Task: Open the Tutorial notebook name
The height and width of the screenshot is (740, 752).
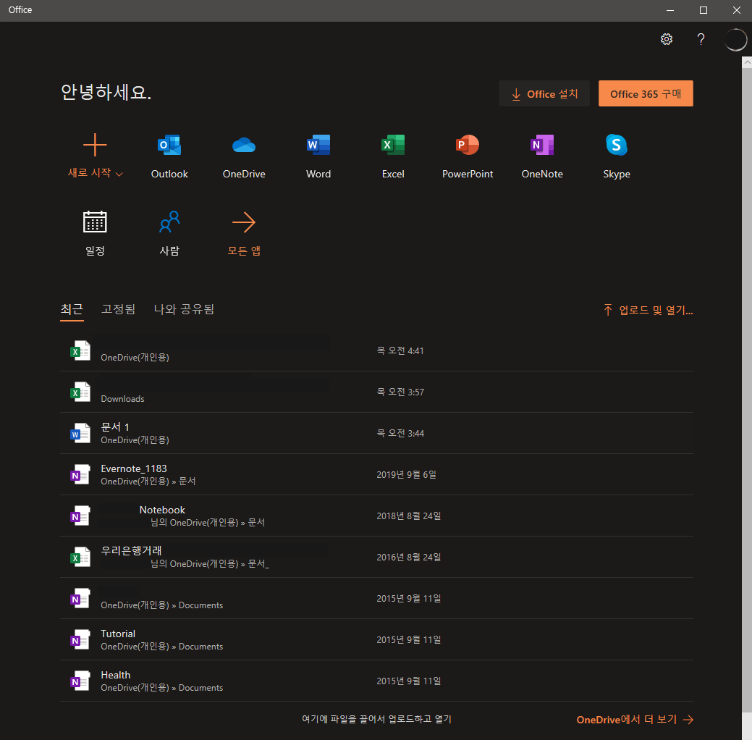Action: tap(118, 634)
